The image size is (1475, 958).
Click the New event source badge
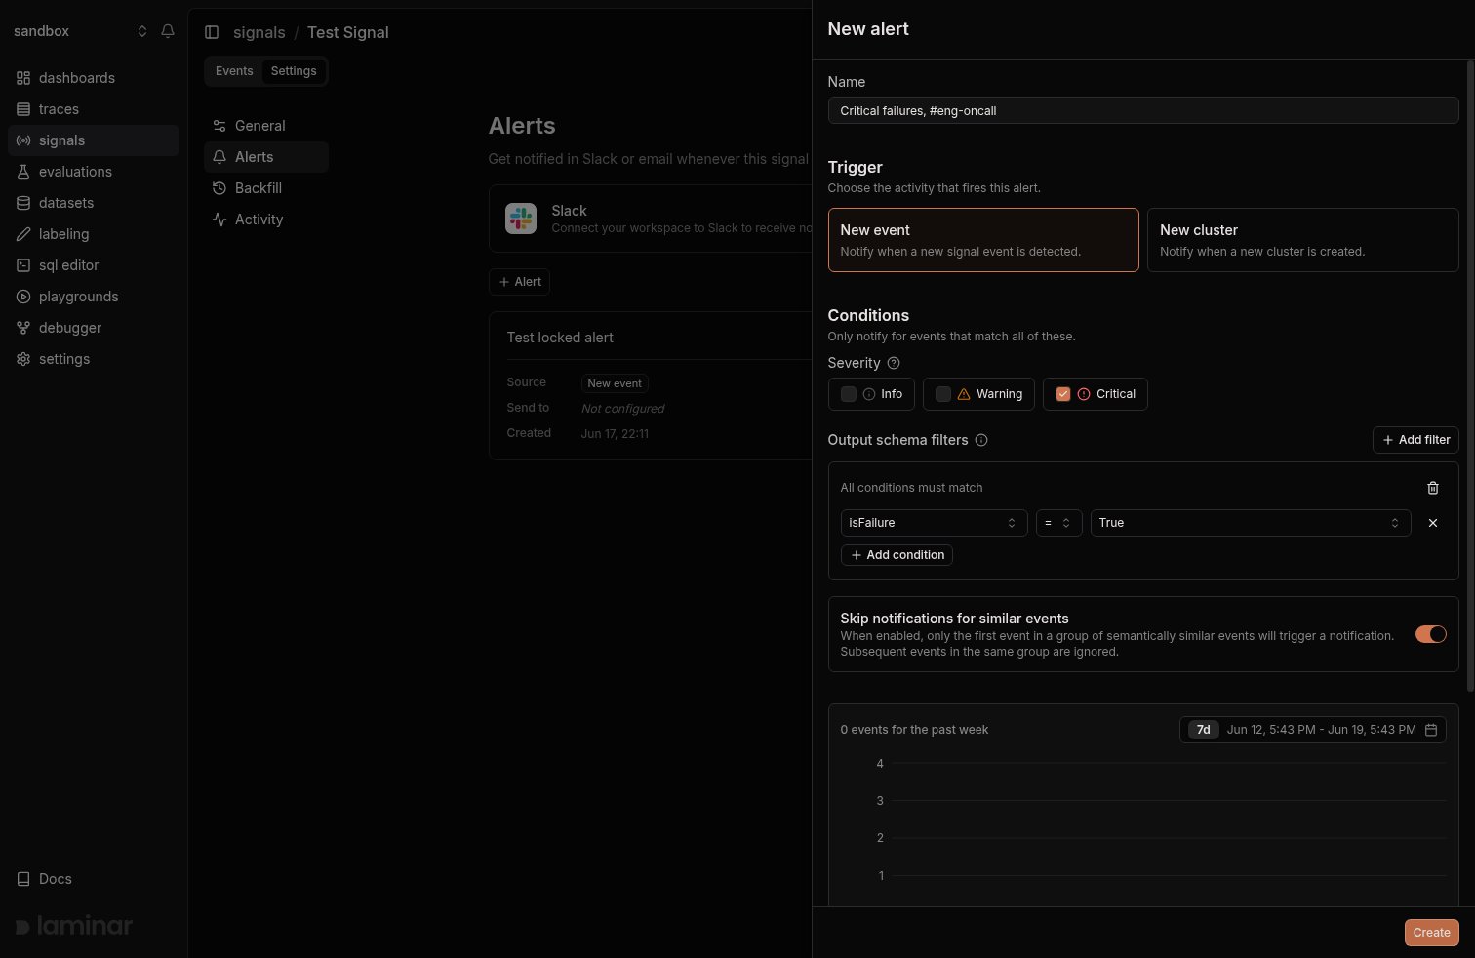615,383
